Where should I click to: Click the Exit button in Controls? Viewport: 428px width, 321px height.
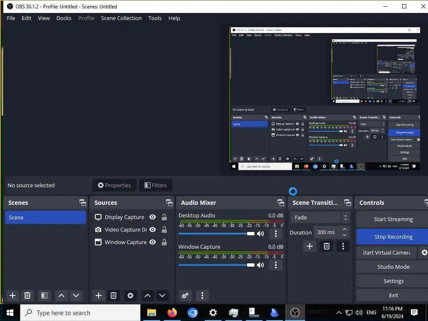pos(393,295)
